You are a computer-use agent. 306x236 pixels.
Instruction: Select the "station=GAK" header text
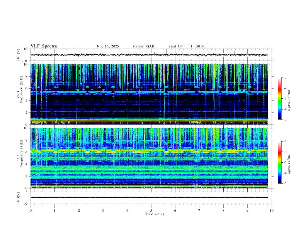pos(144,46)
